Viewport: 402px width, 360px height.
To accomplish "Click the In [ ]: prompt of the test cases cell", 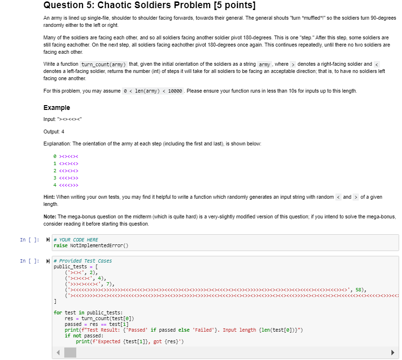I will (29, 261).
